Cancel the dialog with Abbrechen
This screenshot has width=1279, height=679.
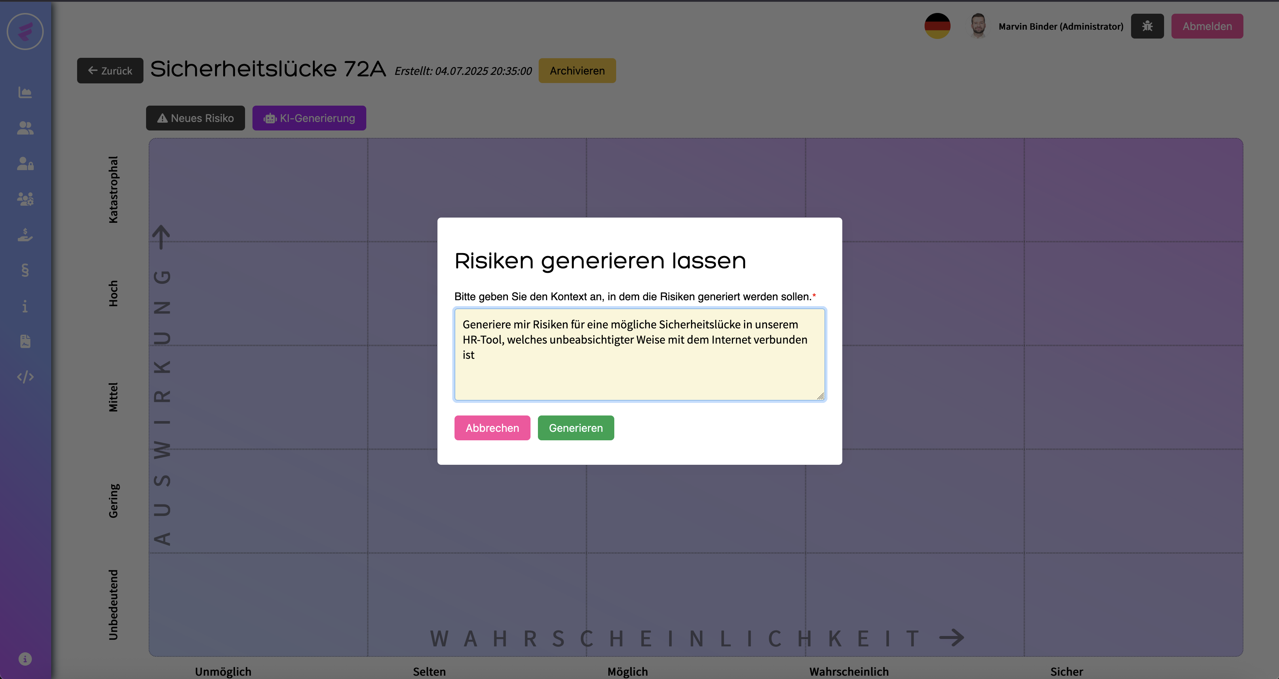[492, 427]
